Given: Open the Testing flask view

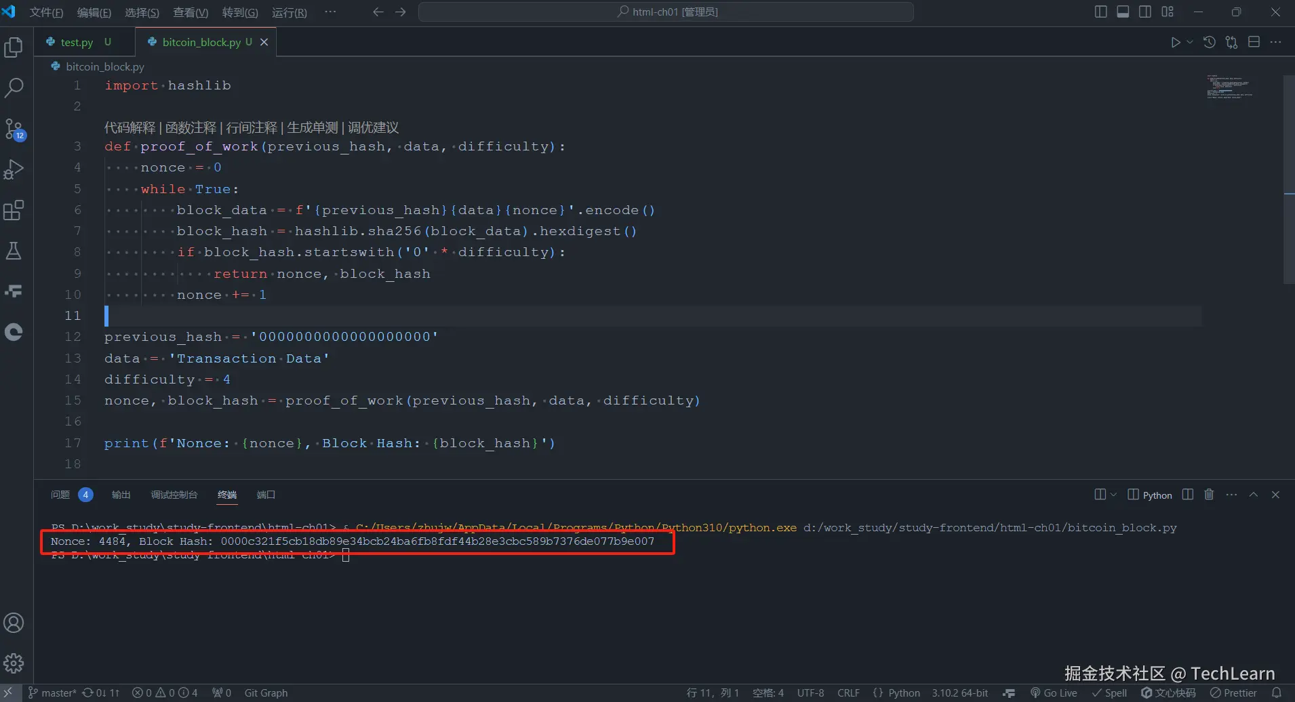Looking at the screenshot, I should 14,251.
